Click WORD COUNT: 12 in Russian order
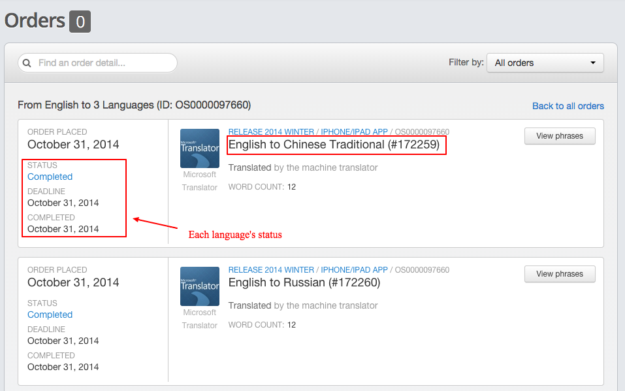Screen dimensions: 625x391 (262, 325)
